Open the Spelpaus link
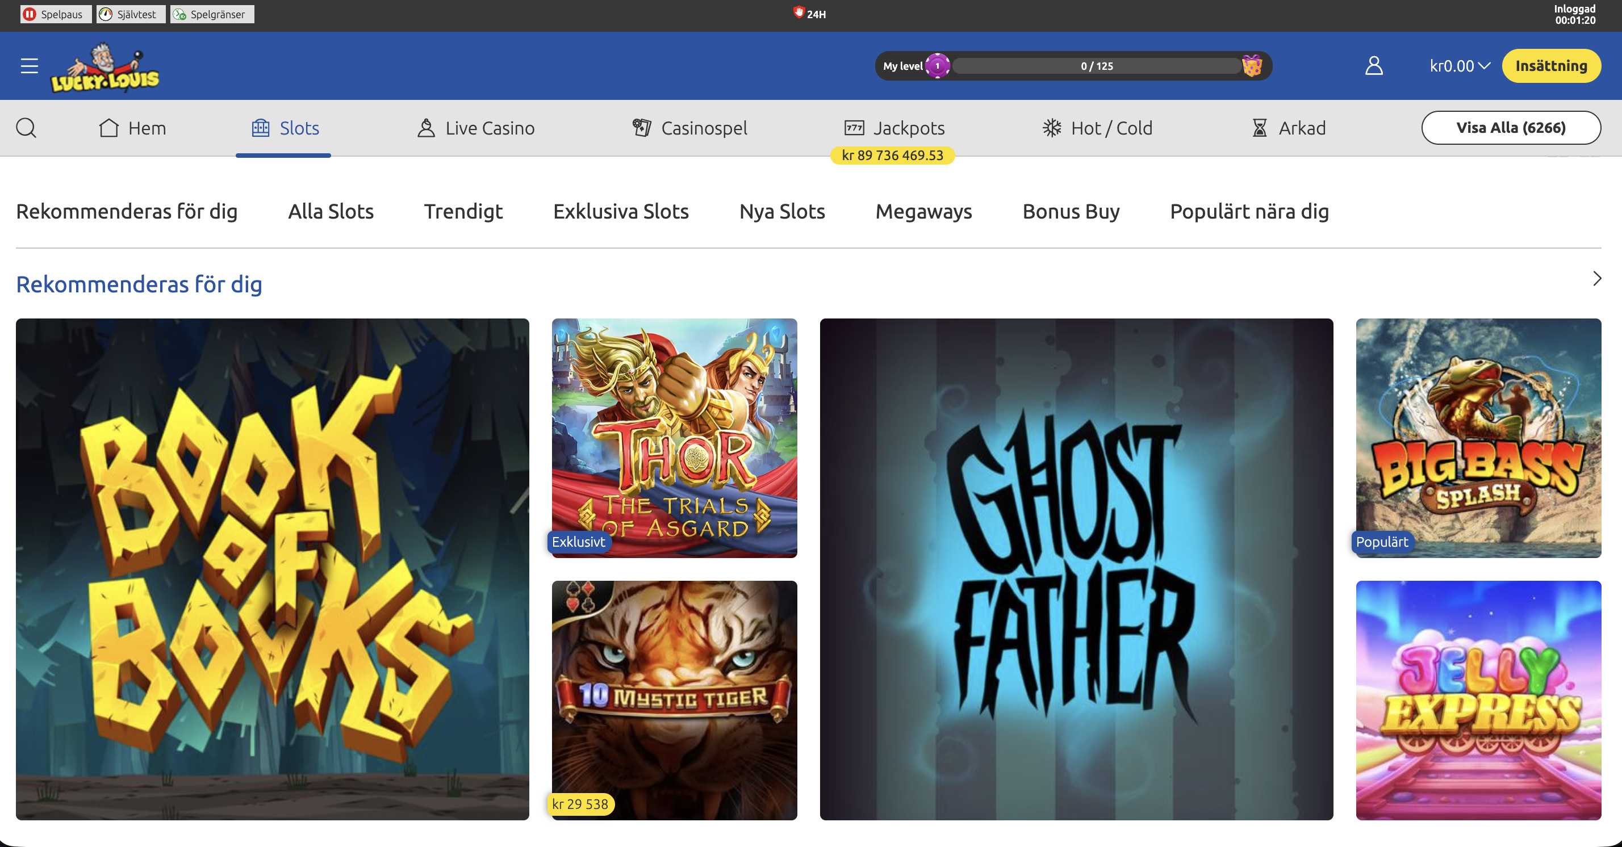 (56, 14)
